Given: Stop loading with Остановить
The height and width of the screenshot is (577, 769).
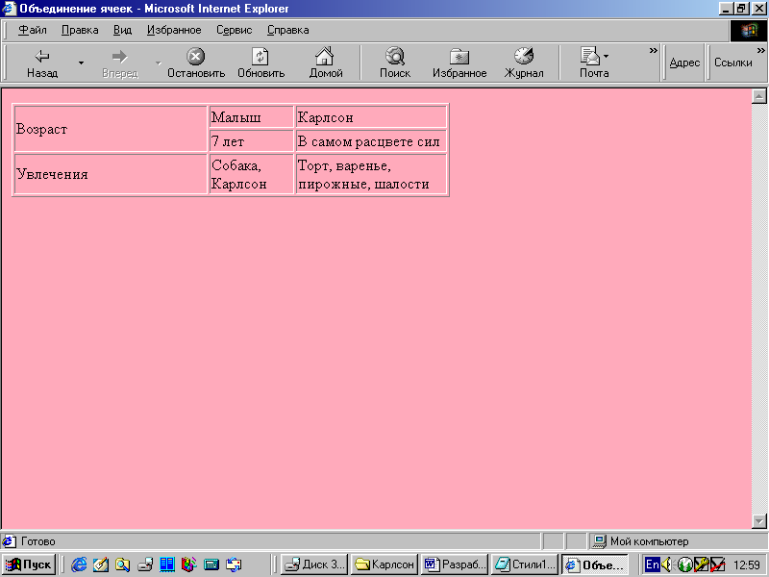Looking at the screenshot, I should [x=196, y=63].
